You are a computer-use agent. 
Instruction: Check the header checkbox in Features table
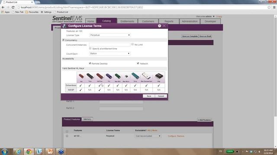coord(67,131)
